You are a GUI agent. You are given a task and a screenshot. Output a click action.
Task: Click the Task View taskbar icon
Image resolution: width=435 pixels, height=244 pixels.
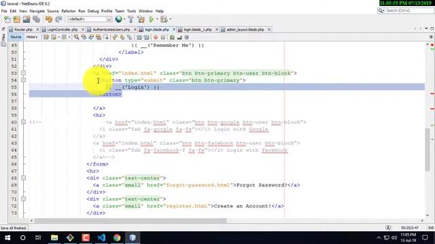point(38,238)
